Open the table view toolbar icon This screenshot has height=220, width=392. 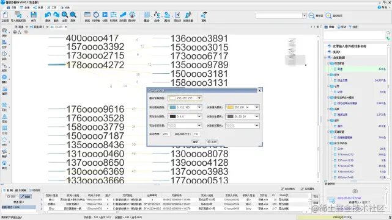[87, 15]
